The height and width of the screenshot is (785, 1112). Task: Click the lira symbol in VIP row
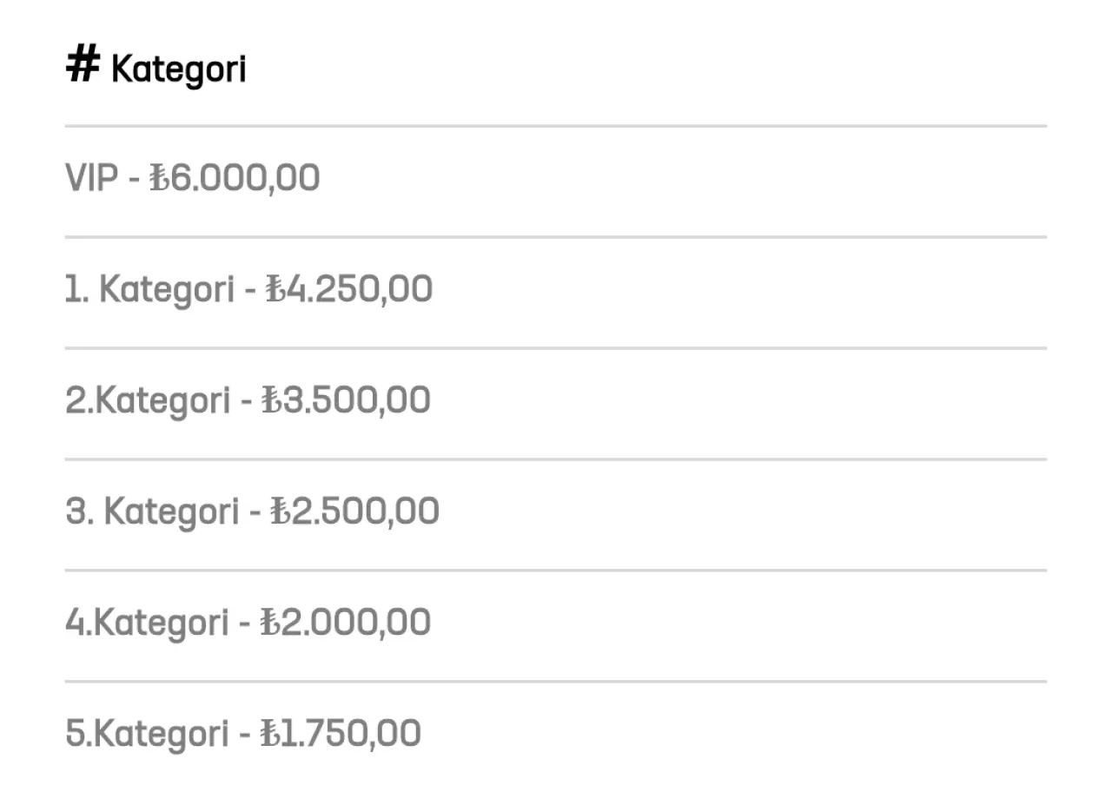158,179
